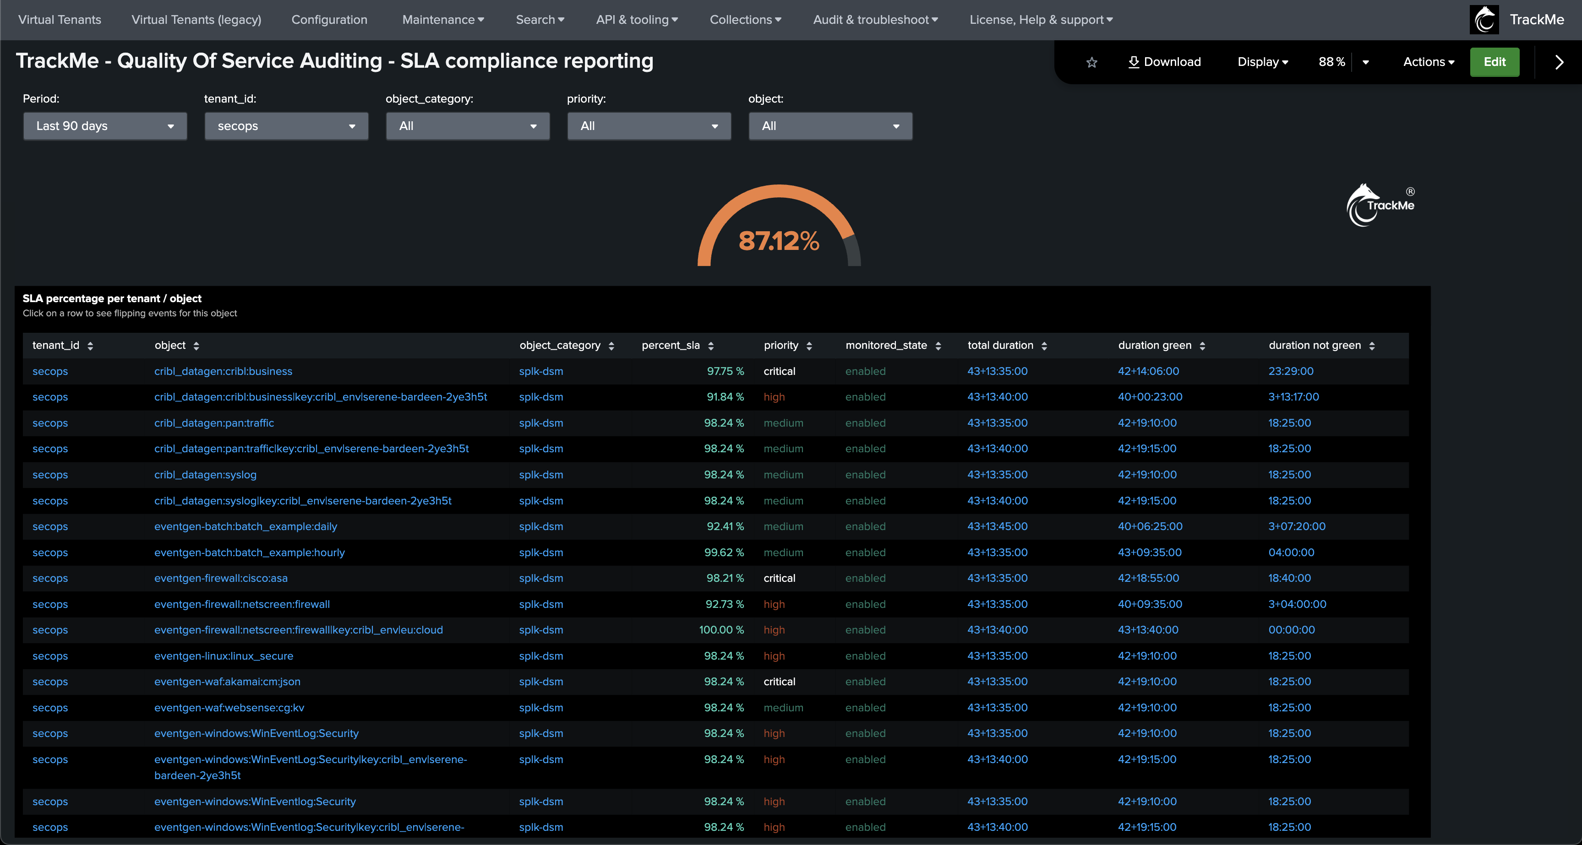This screenshot has width=1582, height=845.
Task: Expand the priority filter dropdown
Action: (649, 126)
